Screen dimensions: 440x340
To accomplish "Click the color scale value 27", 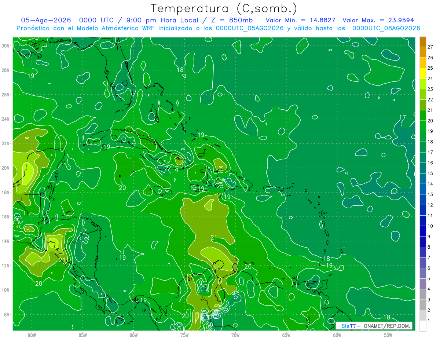I will click(x=430, y=47).
